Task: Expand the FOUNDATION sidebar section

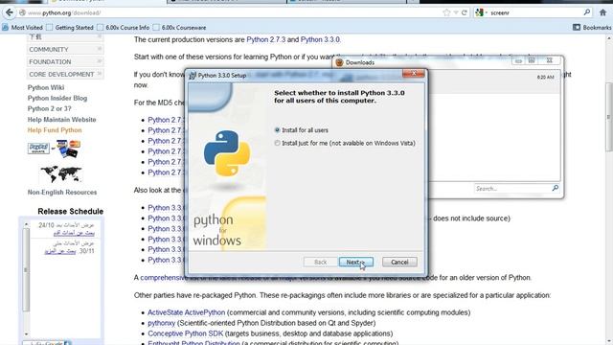Action: (x=65, y=61)
